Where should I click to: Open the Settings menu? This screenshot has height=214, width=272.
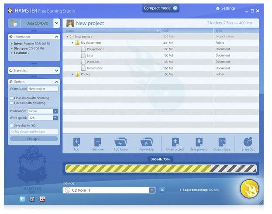coord(225,8)
